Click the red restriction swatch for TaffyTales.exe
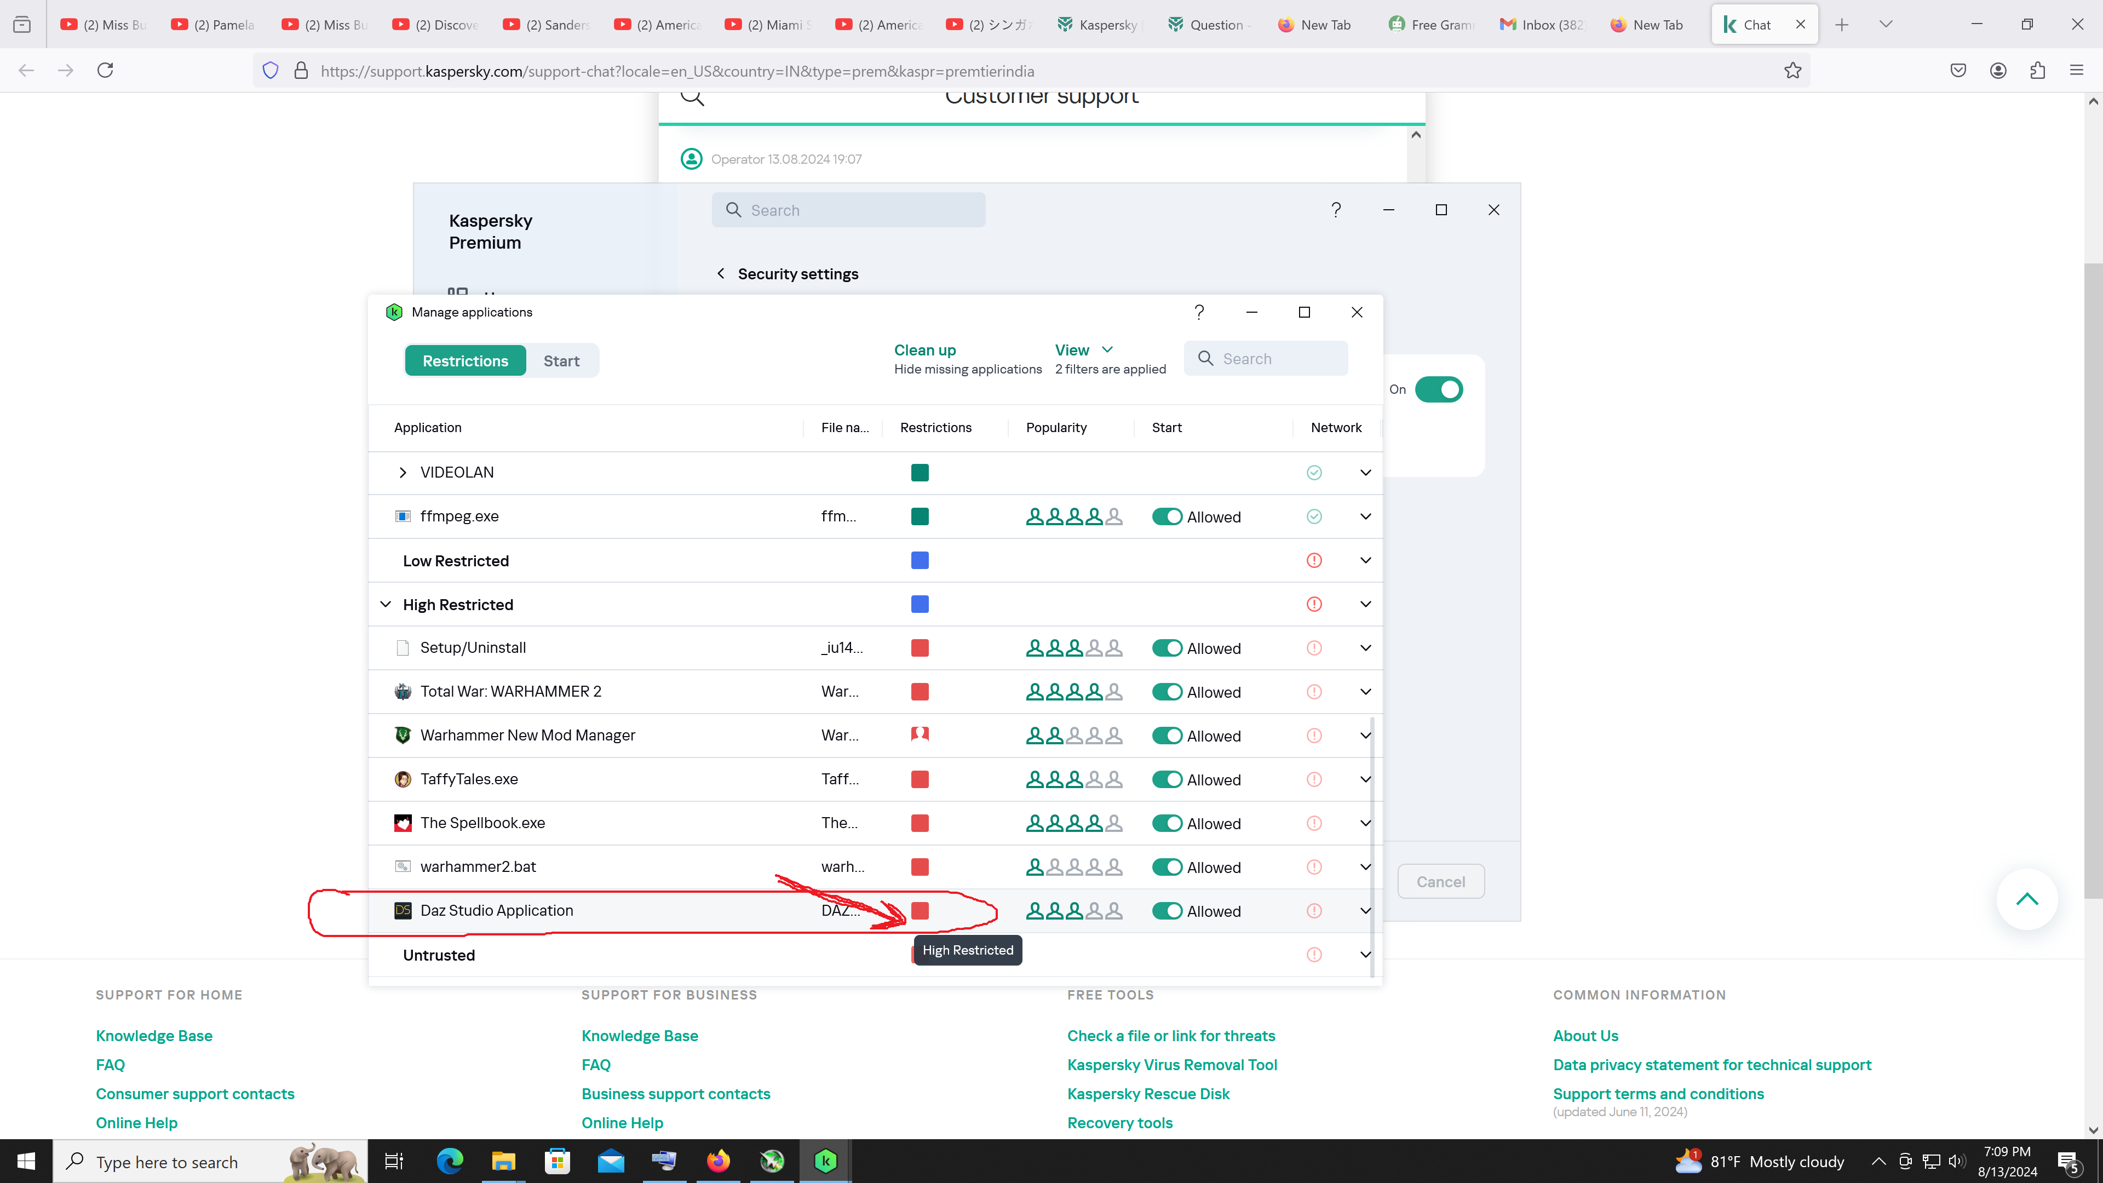 [920, 780]
